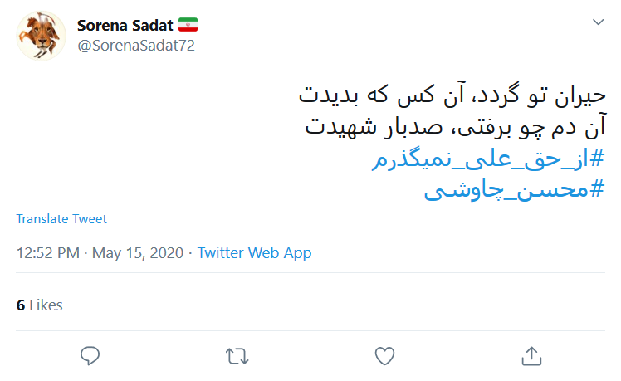Open the share tweet icon

tap(531, 356)
